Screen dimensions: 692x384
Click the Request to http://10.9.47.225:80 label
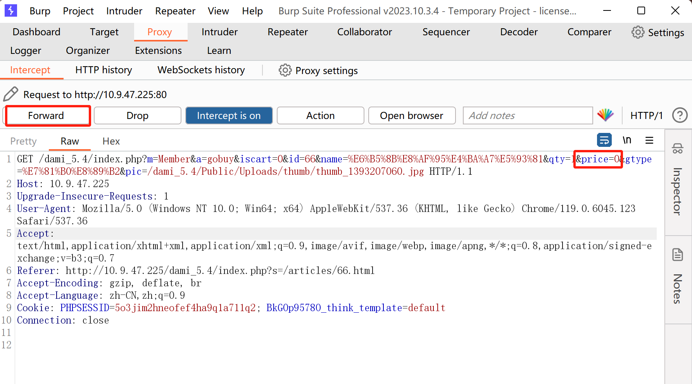(x=95, y=95)
